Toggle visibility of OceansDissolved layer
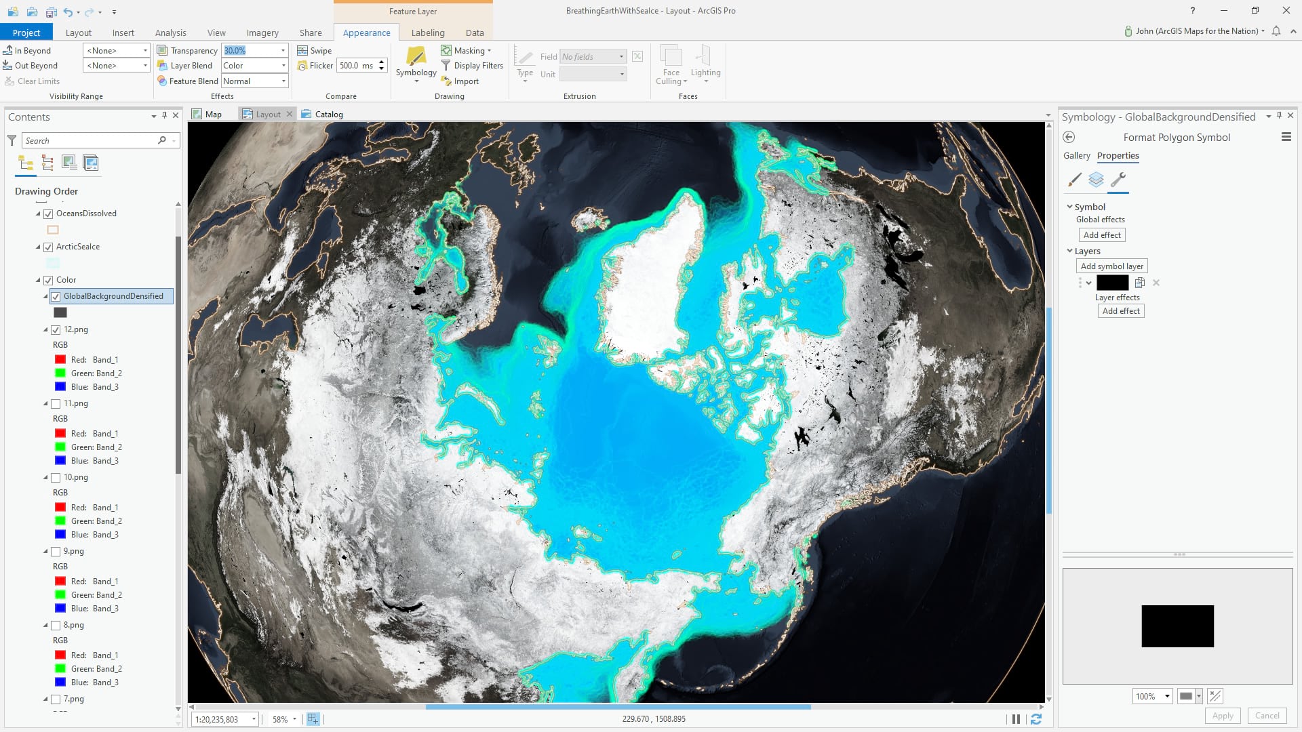Image resolution: width=1302 pixels, height=732 pixels. coord(48,213)
